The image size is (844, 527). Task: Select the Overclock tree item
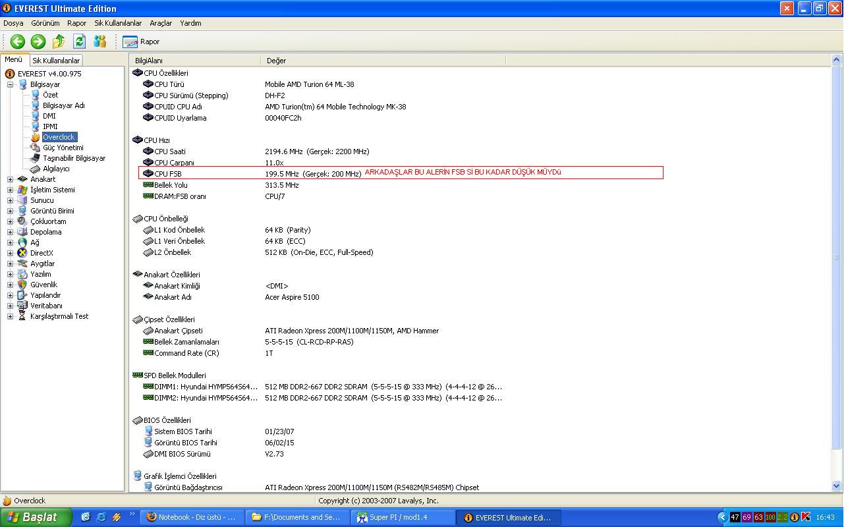pyautogui.click(x=59, y=137)
